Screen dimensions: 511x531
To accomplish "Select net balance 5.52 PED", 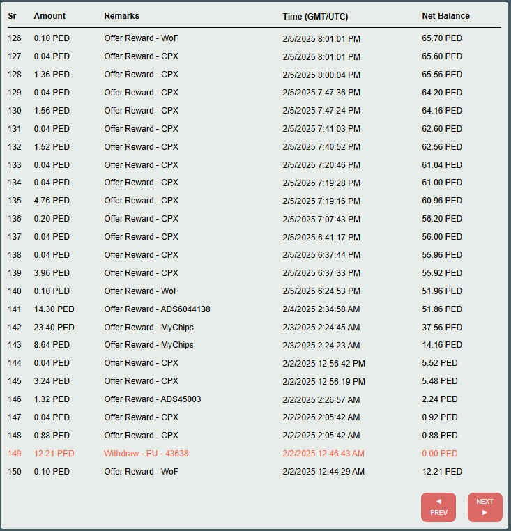I will (x=440, y=363).
